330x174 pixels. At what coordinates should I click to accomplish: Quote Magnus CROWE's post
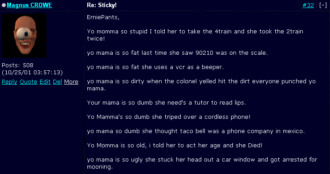pyautogui.click(x=29, y=81)
